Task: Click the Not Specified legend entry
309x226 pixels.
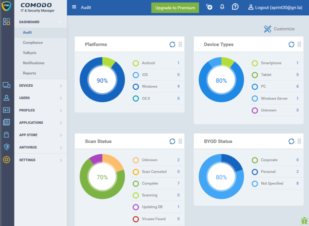Action: pyautogui.click(x=272, y=183)
